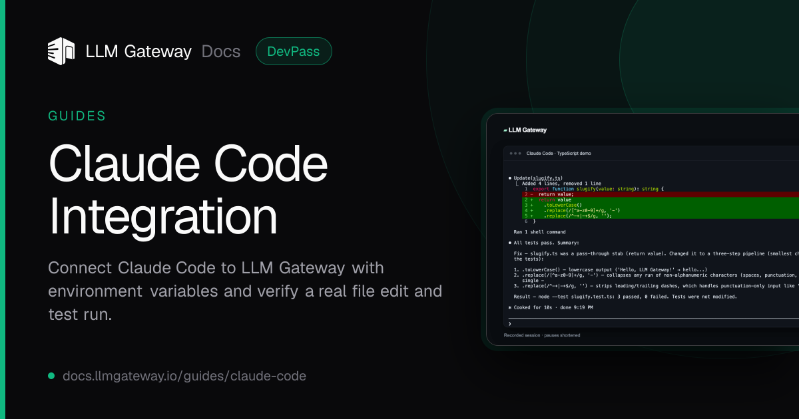Screen dimensions: 799x419
Task: Click the 'export function slugify' code line
Action: 595,189
